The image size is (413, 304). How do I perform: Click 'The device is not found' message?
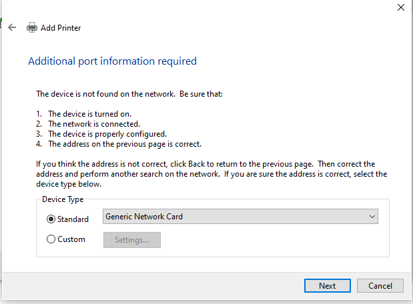point(129,94)
